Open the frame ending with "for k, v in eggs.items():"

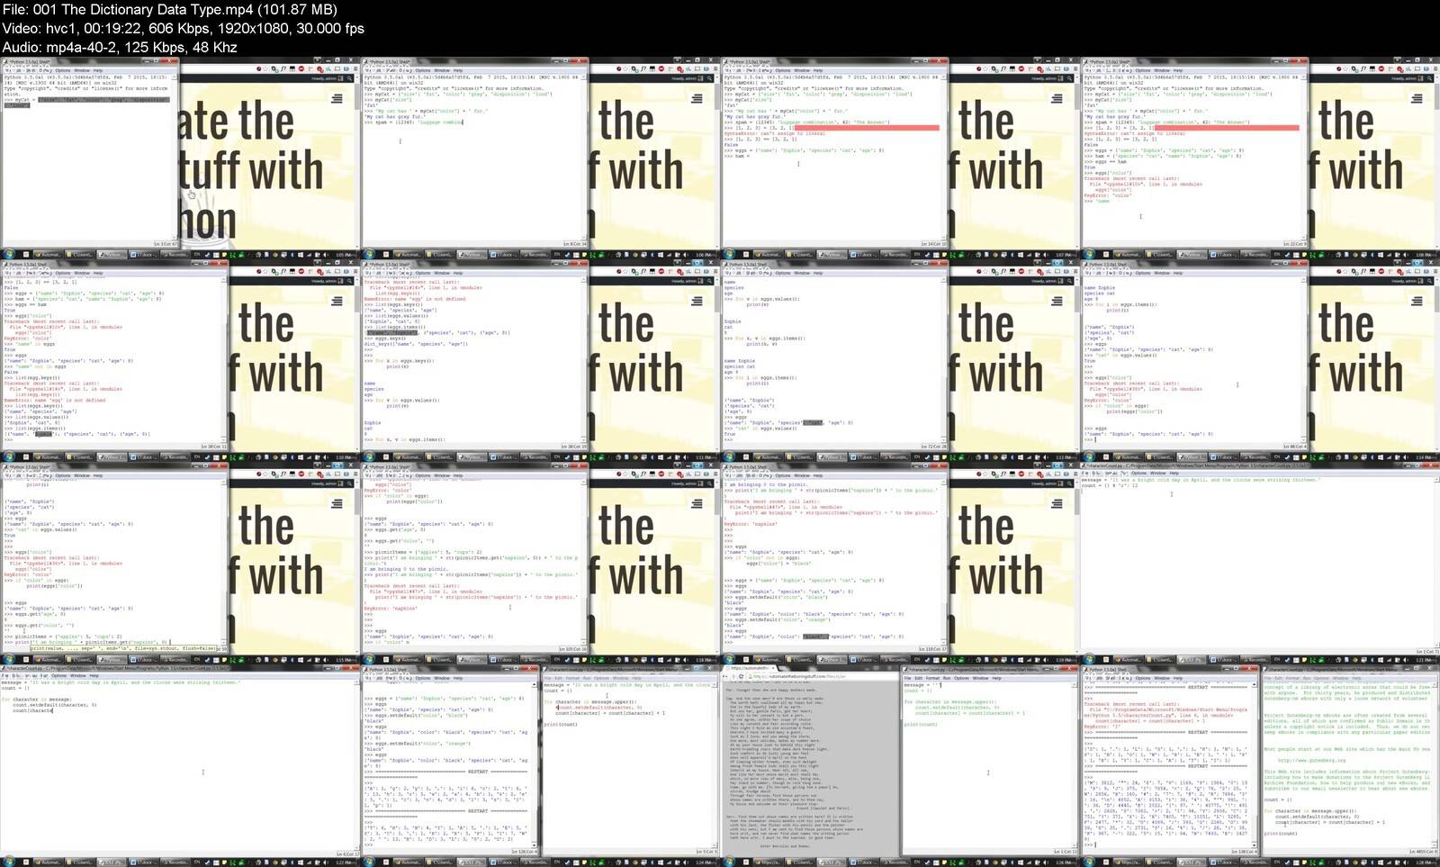[540, 362]
